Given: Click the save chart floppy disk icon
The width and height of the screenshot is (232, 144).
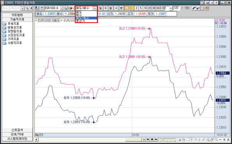Looking at the screenshot, I should pos(202,8).
